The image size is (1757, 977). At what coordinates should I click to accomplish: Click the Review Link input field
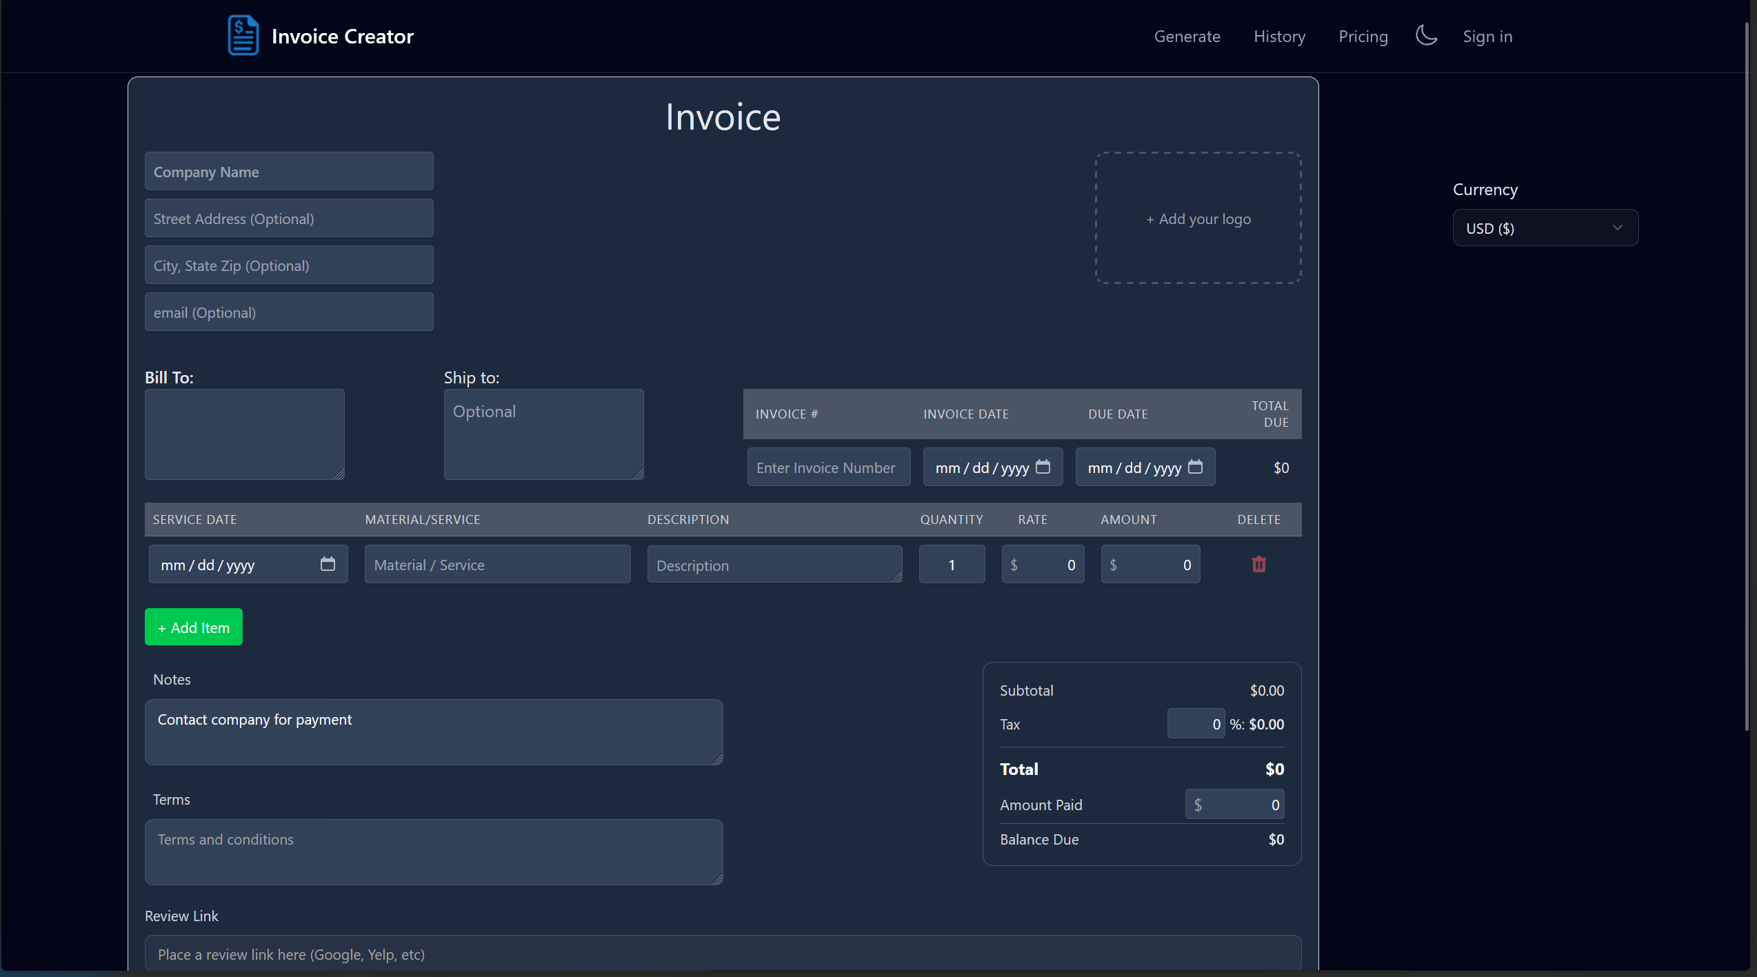pyautogui.click(x=723, y=954)
